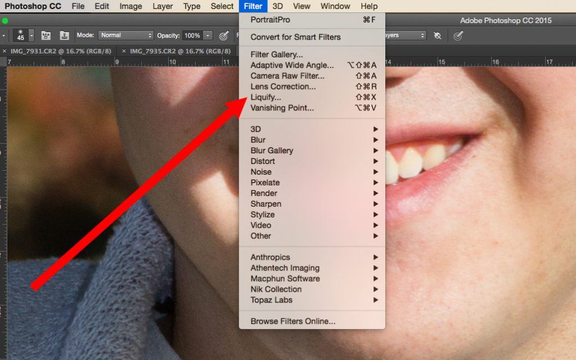The image size is (576, 360).
Task: Toggle the Brush panel icon
Action: pos(47,35)
